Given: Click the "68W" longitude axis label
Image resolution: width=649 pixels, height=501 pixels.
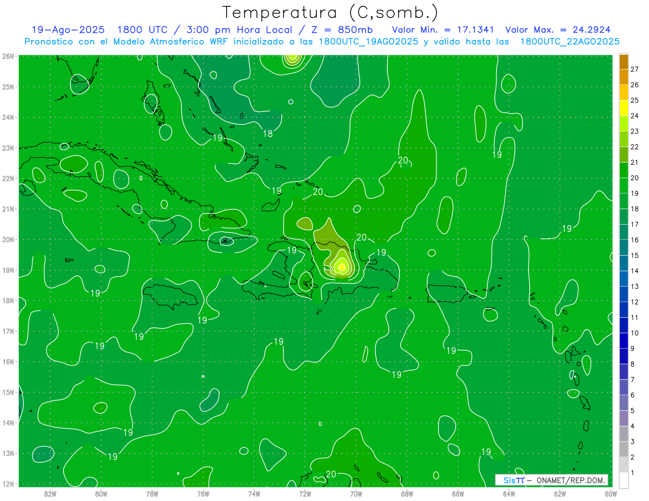Looking at the screenshot, I should point(407,493).
